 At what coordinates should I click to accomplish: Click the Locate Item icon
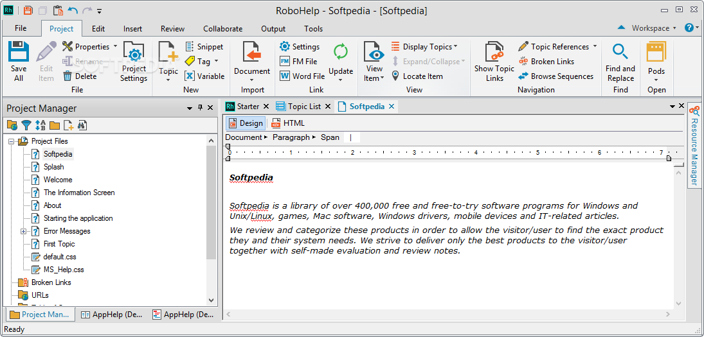(396, 76)
